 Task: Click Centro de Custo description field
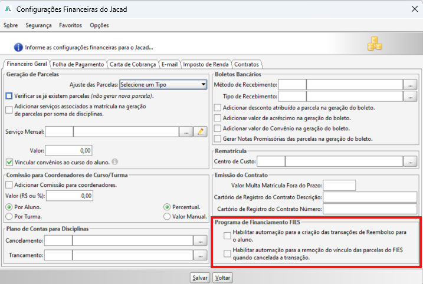[344, 161]
